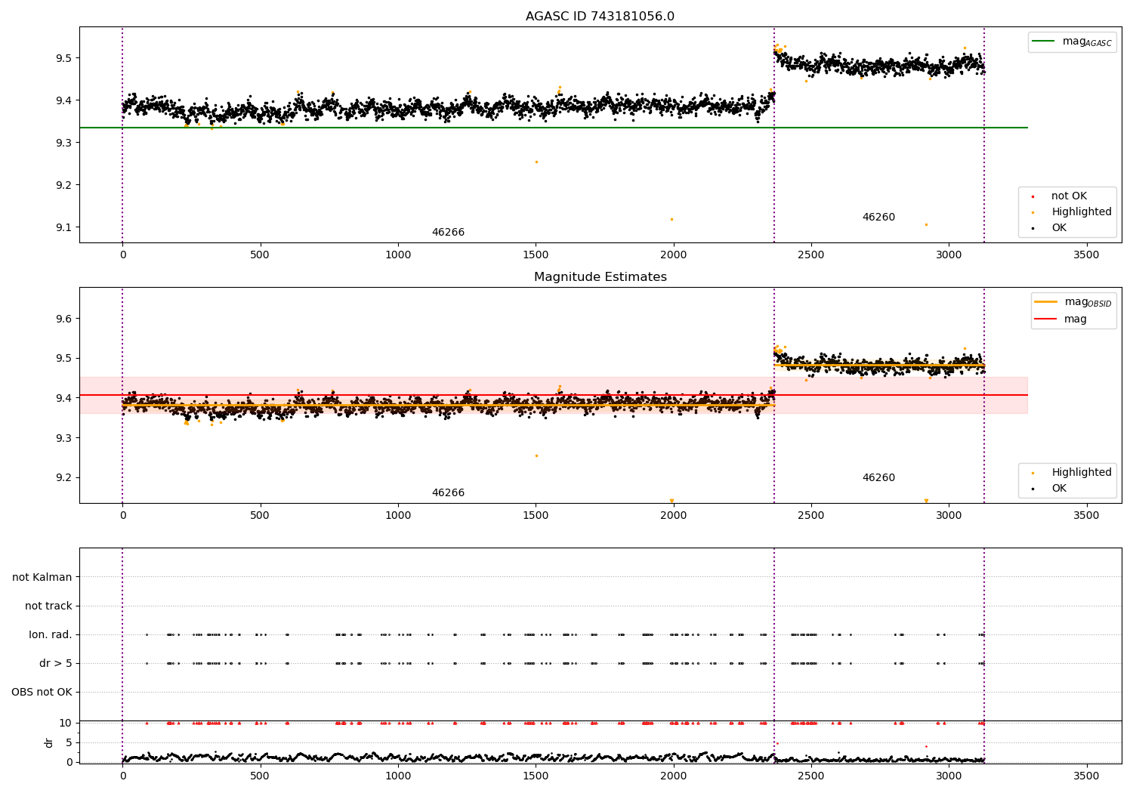Click the 2500 x-tick under Magnitude Estimates plot
This screenshot has width=1133, height=793.
click(810, 516)
